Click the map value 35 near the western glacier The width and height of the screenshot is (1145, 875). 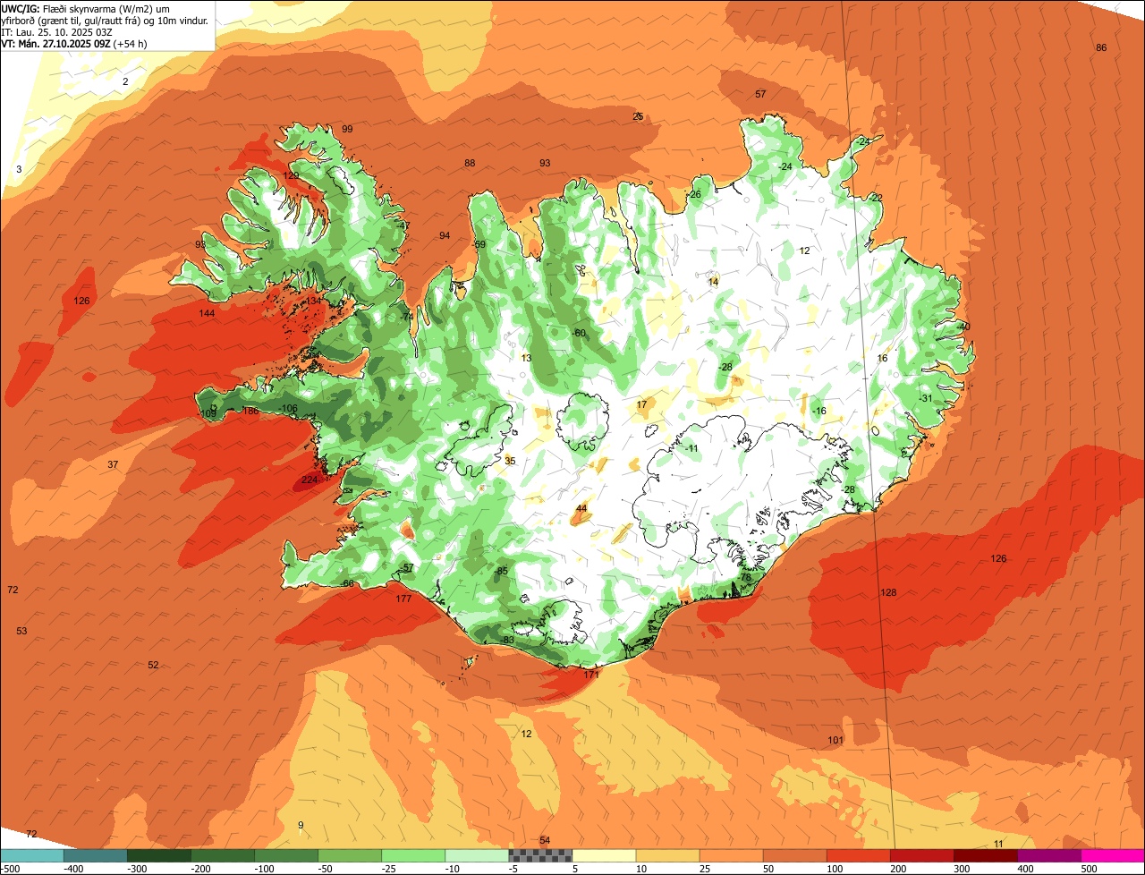[x=510, y=462]
